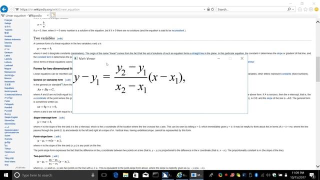The width and height of the screenshot is (320, 180).
Task: Click the browser forward arrow
Action: coord(11,9)
